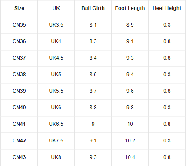The image size is (186, 166).
Task: Click the UK6.5 cell
Action: (56, 124)
